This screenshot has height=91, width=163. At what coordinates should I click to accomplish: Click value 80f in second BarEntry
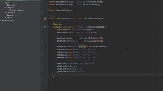[x=92, y=52]
